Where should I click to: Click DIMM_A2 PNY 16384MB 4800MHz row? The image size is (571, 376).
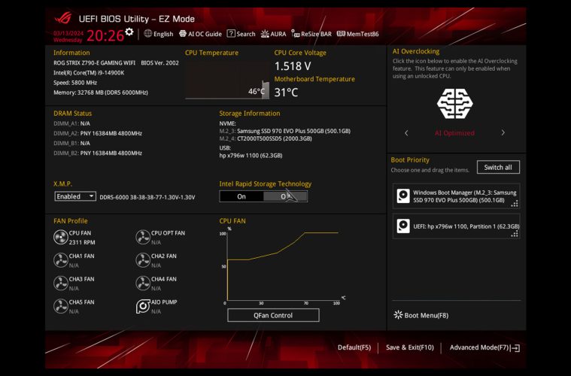tap(98, 133)
